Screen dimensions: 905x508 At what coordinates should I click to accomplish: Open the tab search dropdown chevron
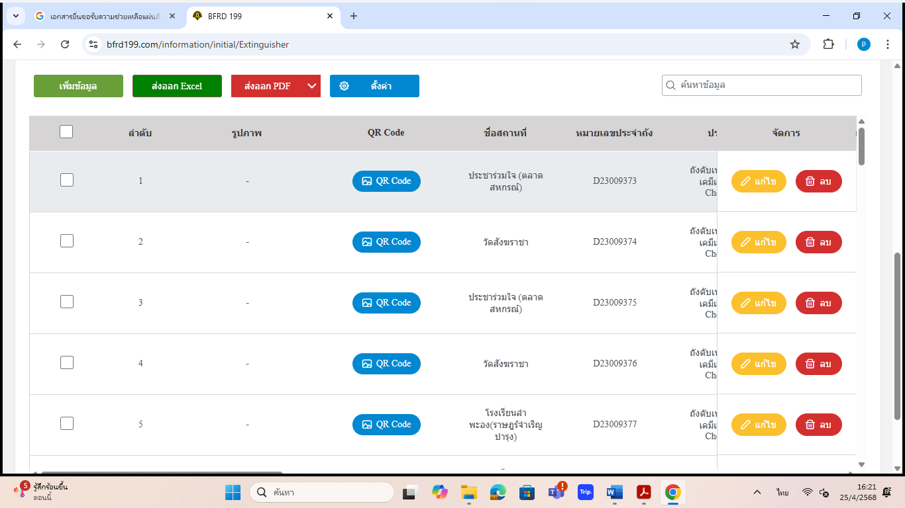[x=15, y=16]
